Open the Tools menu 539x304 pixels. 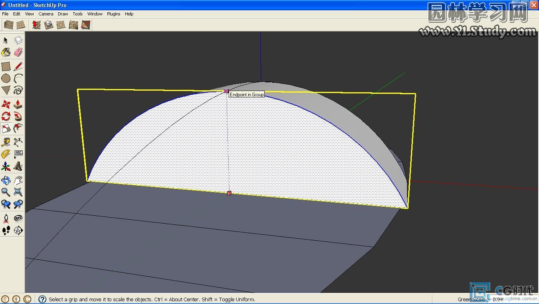[78, 14]
